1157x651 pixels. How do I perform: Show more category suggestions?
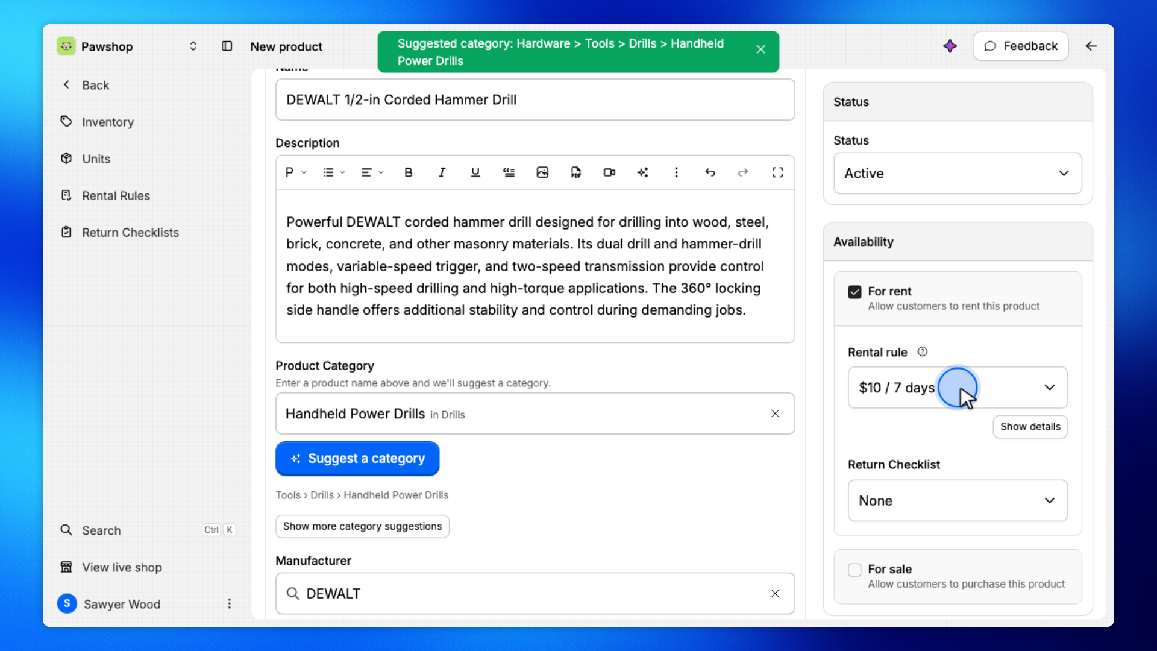[362, 526]
